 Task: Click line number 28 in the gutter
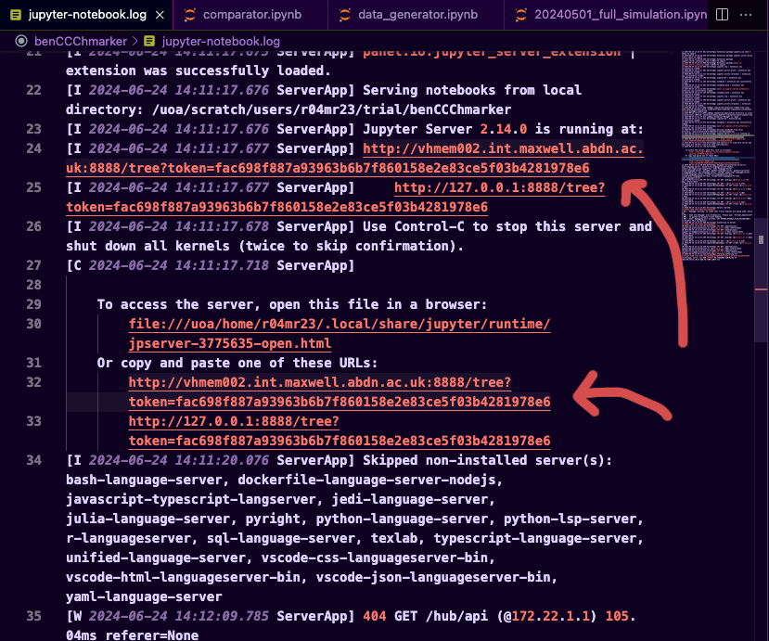pyautogui.click(x=33, y=285)
